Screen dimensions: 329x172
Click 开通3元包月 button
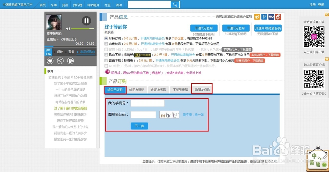(x=204, y=28)
